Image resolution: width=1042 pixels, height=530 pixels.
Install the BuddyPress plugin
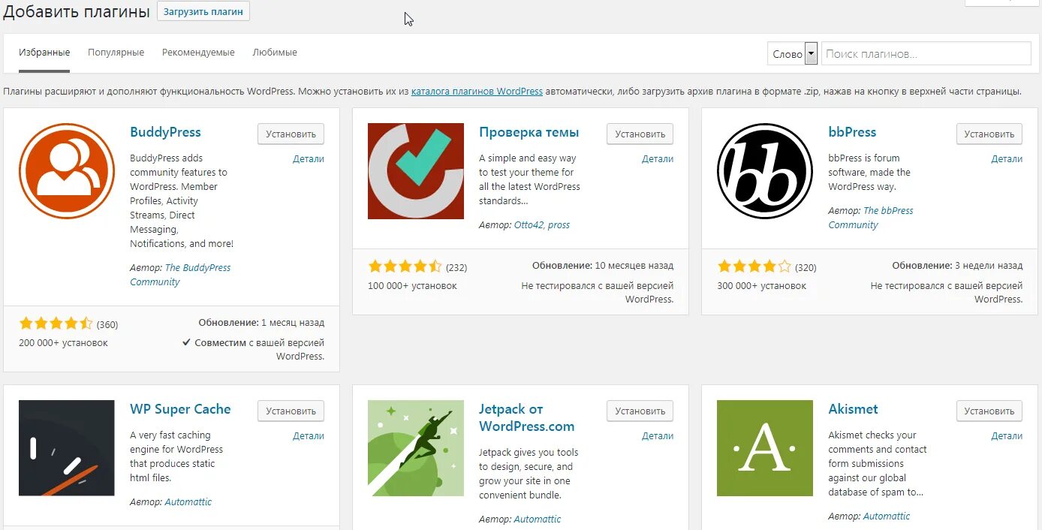coord(291,134)
